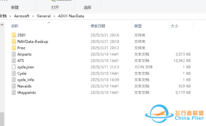The width and height of the screenshot is (206, 126).
Task: Click the JSON 文件 type cell
Action: [x=144, y=67]
